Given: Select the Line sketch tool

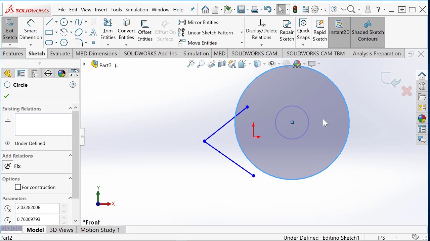Looking at the screenshot, I should point(49,22).
